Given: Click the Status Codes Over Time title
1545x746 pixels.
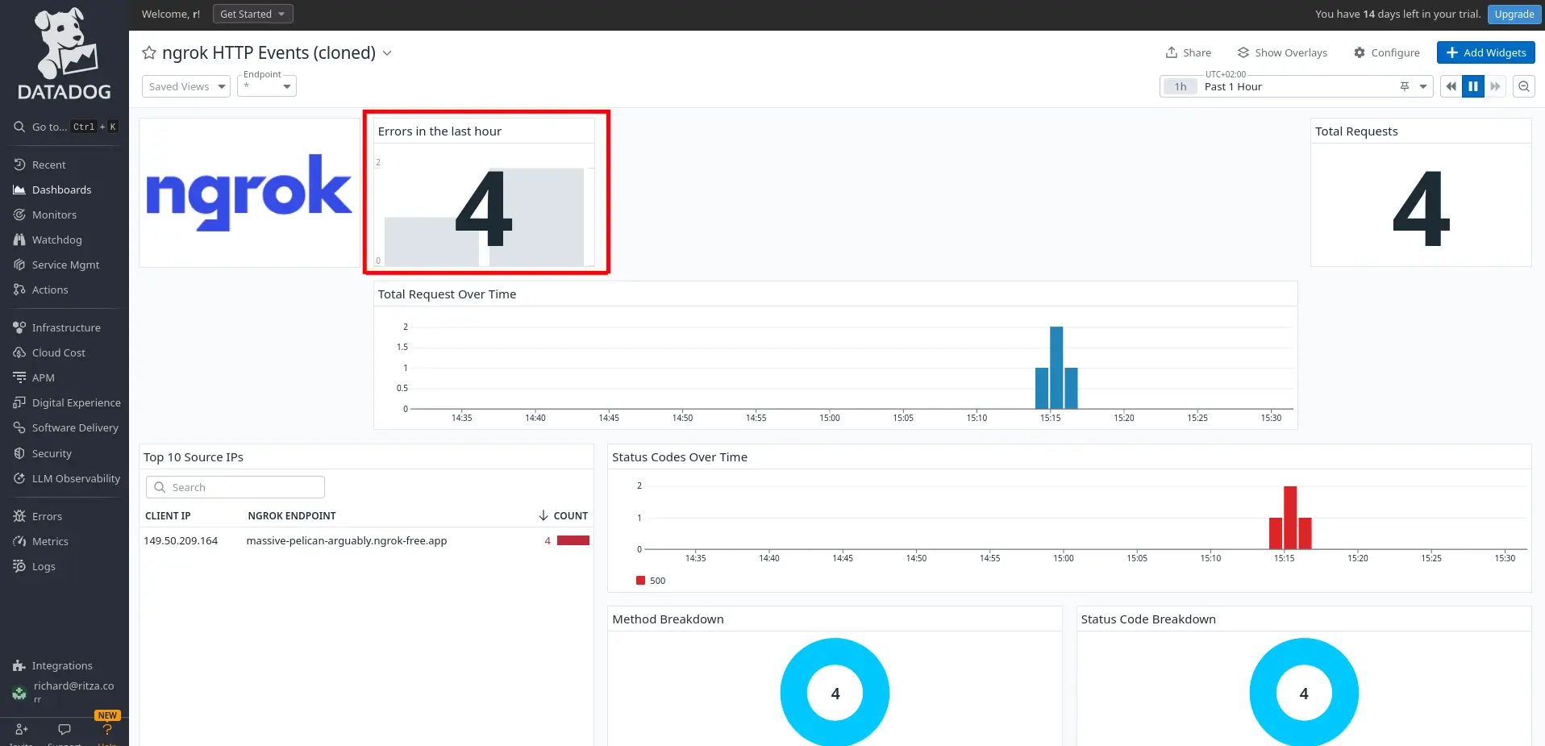Looking at the screenshot, I should [680, 457].
